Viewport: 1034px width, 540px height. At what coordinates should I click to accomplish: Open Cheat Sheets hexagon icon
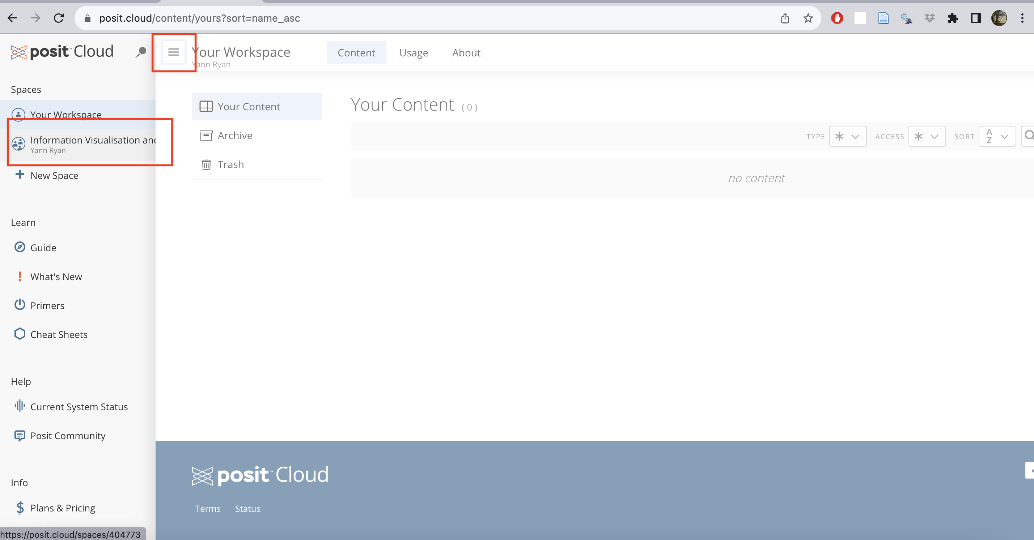(20, 334)
